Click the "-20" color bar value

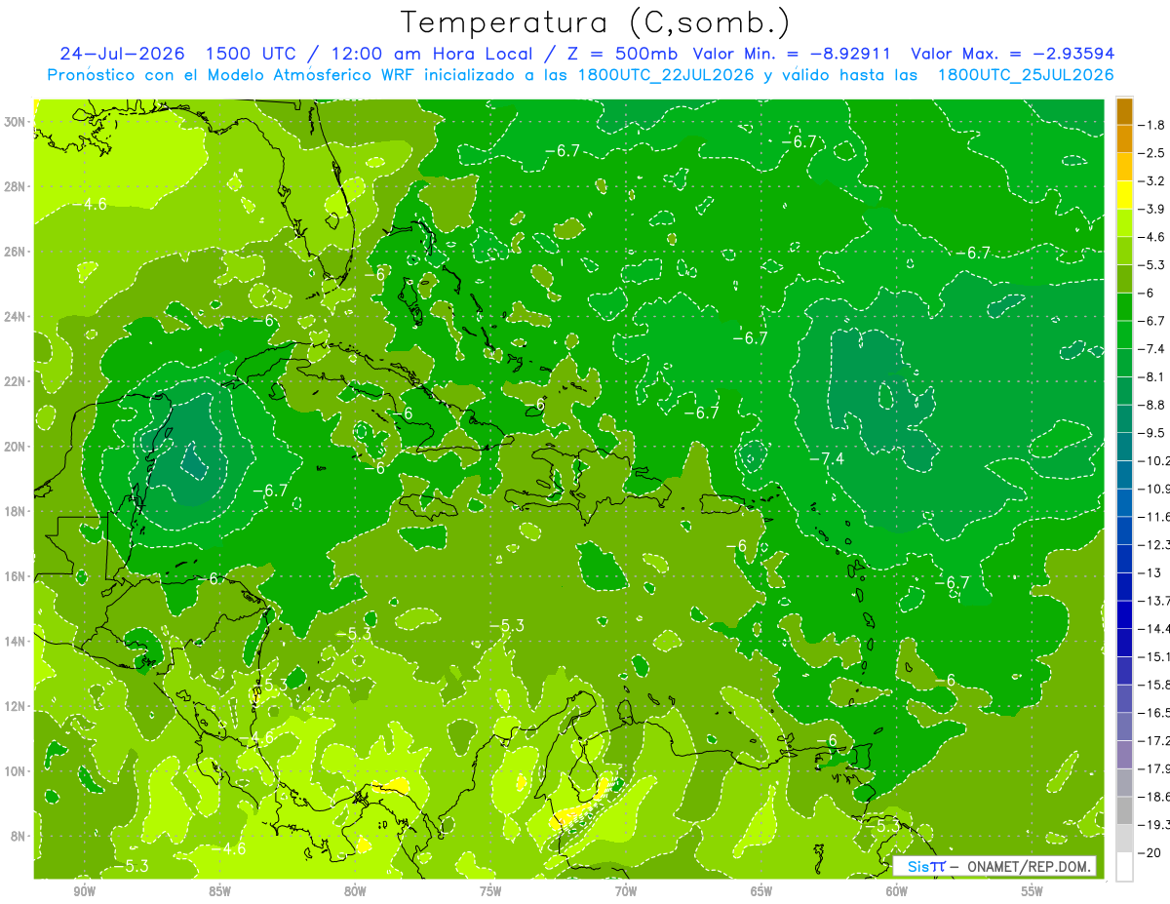(1150, 852)
